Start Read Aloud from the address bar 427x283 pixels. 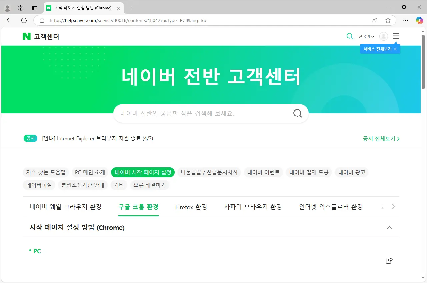pos(375,20)
